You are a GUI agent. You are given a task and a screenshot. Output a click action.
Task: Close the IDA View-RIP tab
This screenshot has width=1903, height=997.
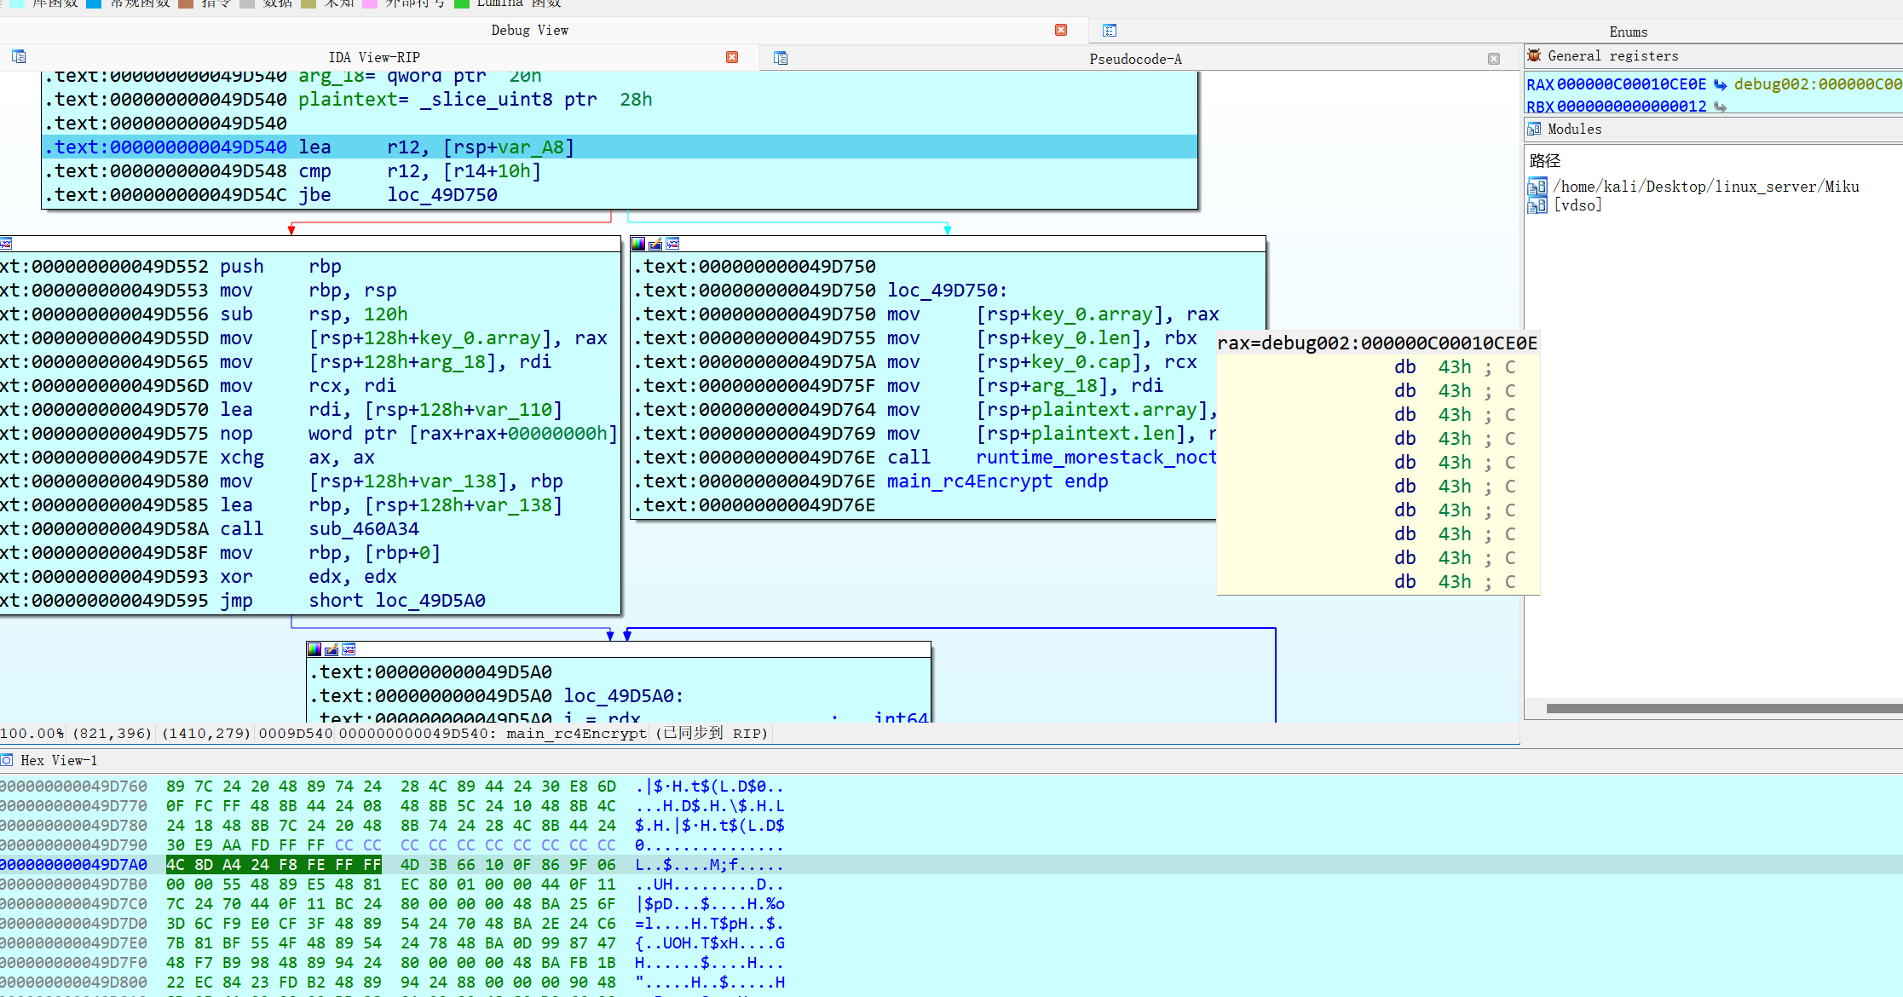(732, 57)
